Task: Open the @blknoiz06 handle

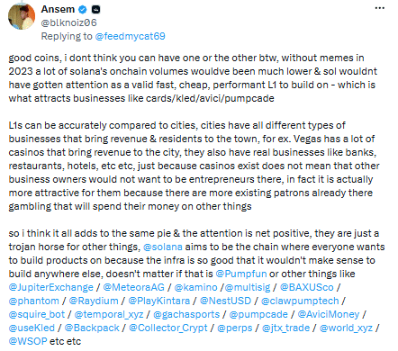Action: [x=68, y=22]
